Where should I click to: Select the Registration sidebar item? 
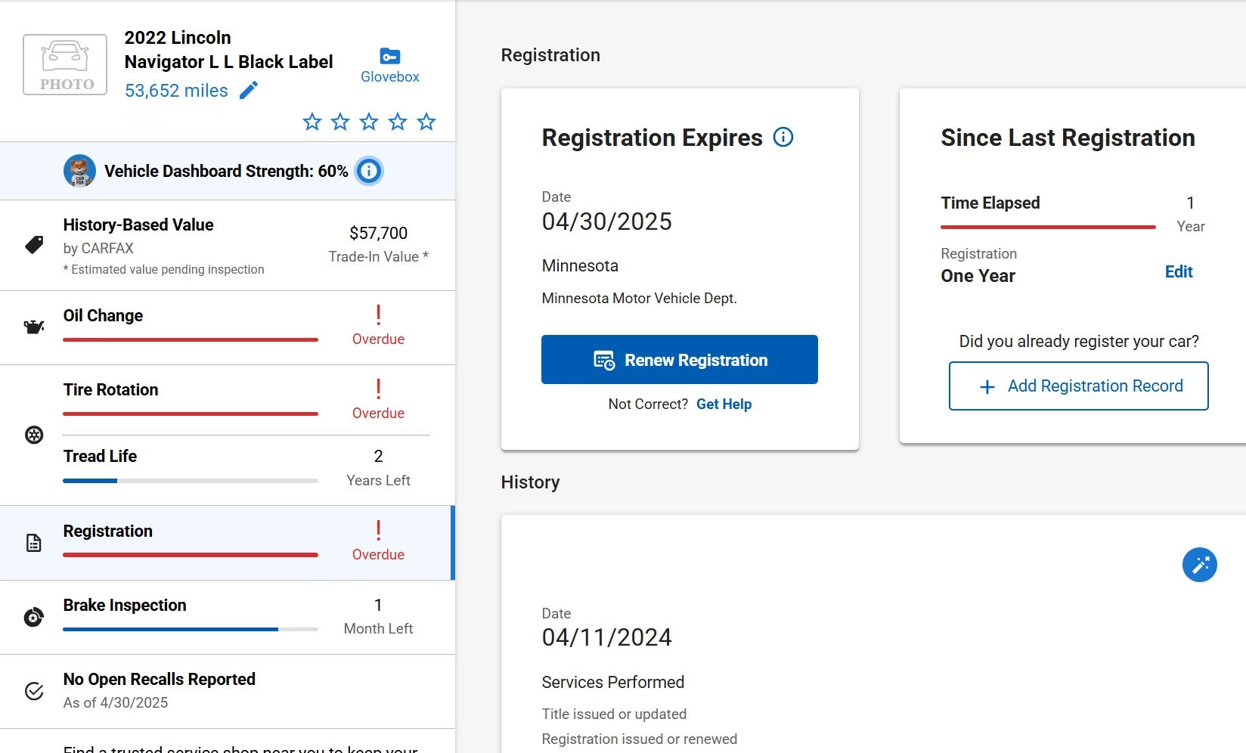point(226,543)
